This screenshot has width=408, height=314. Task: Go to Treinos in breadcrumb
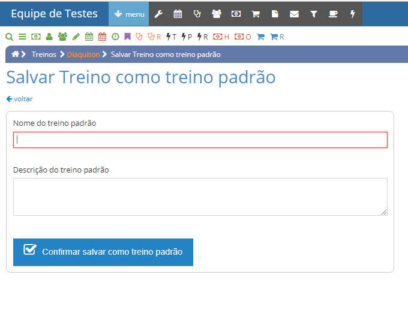(x=44, y=55)
